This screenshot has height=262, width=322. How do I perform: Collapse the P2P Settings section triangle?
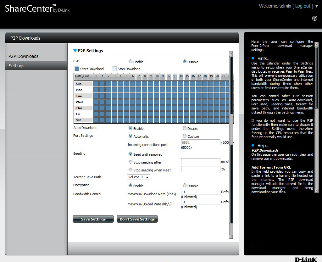pyautogui.click(x=75, y=51)
